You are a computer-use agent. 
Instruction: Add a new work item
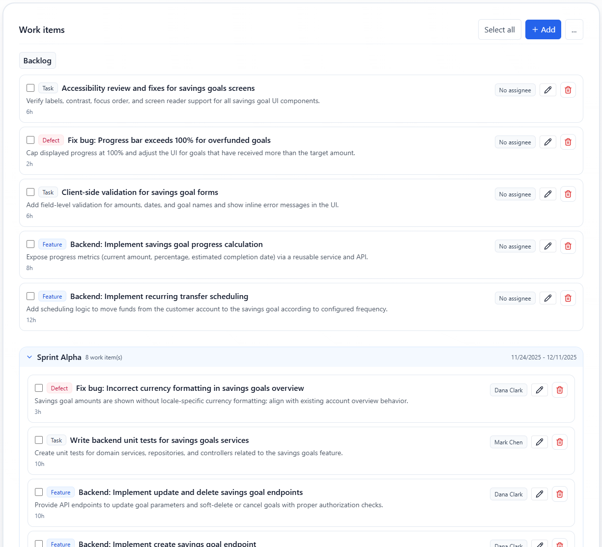543,29
